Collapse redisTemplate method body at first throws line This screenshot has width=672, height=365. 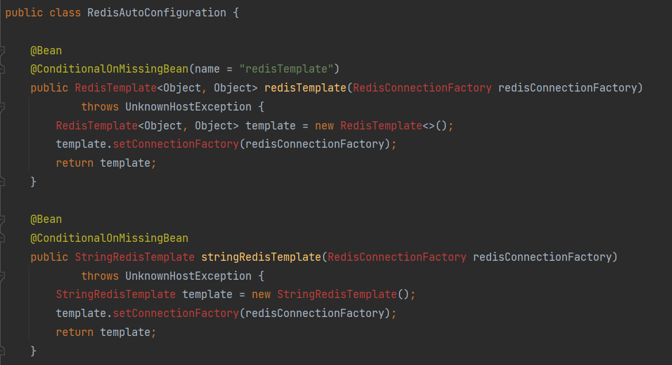point(2,107)
